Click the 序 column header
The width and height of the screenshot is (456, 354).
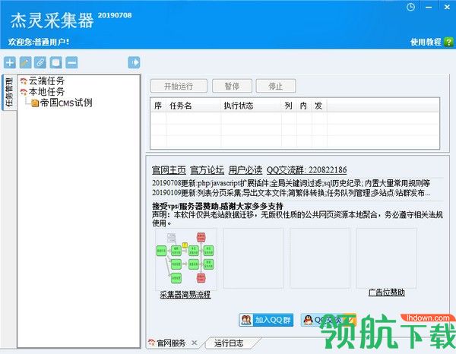[x=158, y=106]
